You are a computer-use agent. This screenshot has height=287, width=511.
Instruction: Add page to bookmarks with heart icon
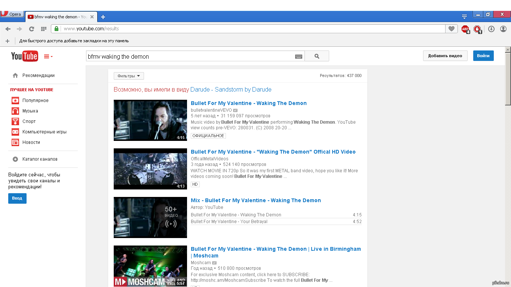click(x=452, y=29)
